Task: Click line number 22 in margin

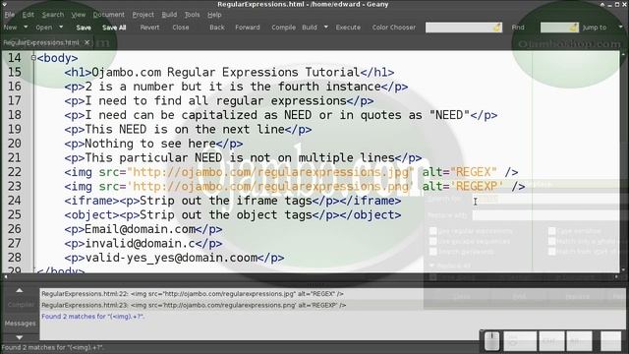Action: click(x=15, y=172)
